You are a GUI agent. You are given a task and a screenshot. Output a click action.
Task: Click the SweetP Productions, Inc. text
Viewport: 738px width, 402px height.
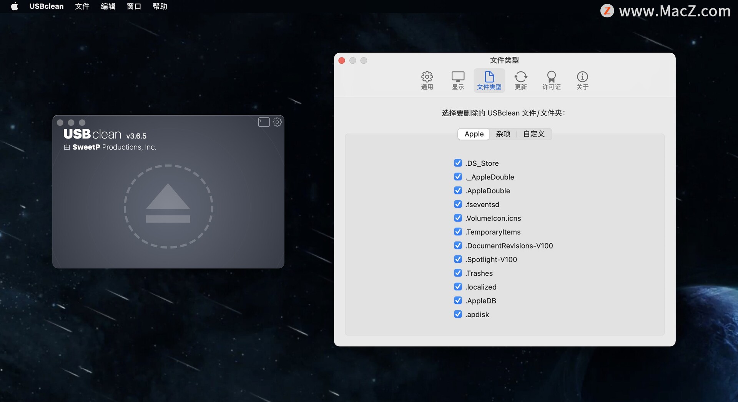[114, 147]
